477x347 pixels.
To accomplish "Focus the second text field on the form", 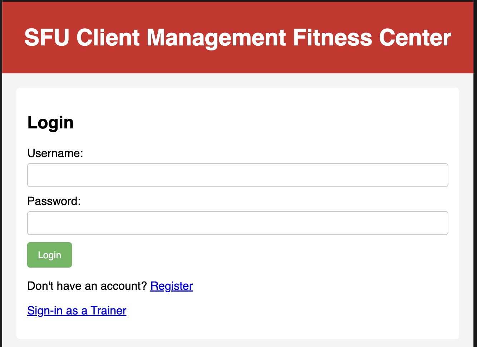I will (x=237, y=223).
